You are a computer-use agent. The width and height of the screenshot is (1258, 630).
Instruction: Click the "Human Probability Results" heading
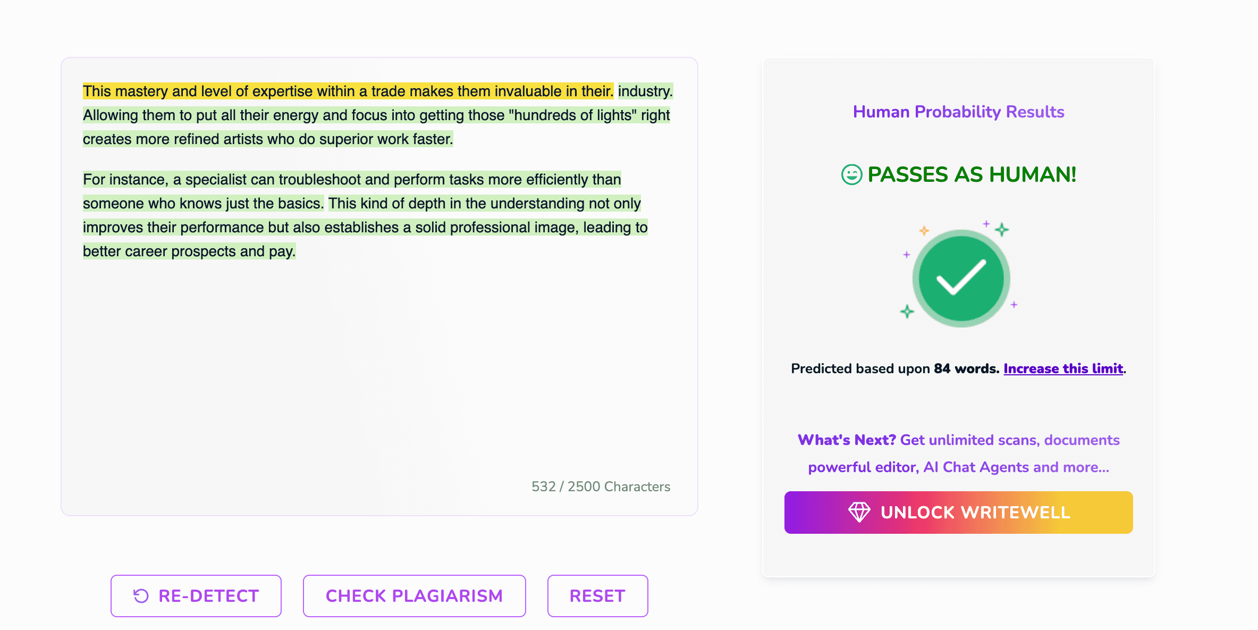click(958, 112)
